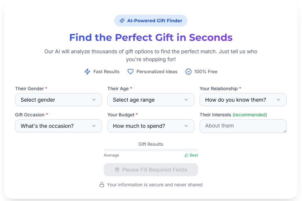This screenshot has width=302, height=201.
Task: Click the checkmark circle 100% Free icon
Action: click(188, 72)
